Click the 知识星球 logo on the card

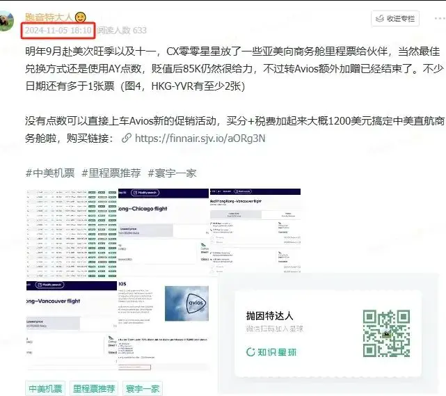point(271,351)
